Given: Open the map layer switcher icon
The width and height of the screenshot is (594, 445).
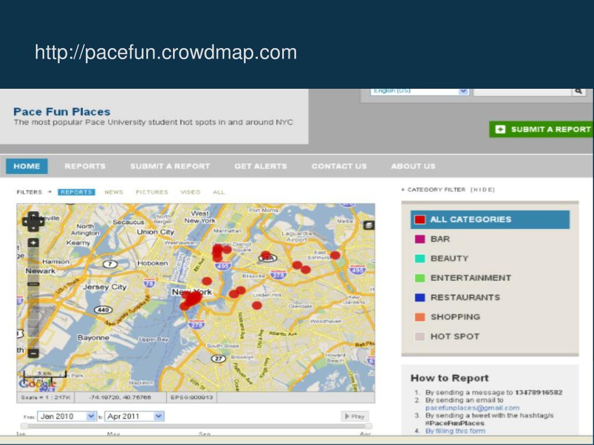Looking at the screenshot, I should coord(369,225).
